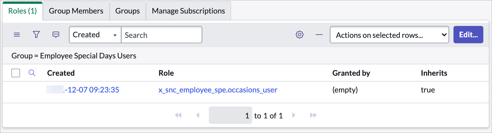Open the personalize list gear icon
Image resolution: width=492 pixels, height=133 pixels.
coord(299,35)
